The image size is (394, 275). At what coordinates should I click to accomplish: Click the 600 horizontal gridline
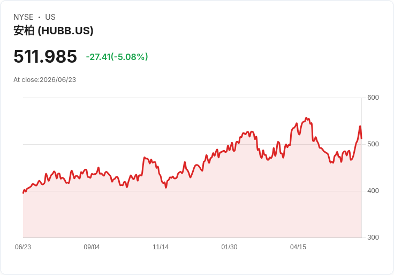tap(192, 98)
